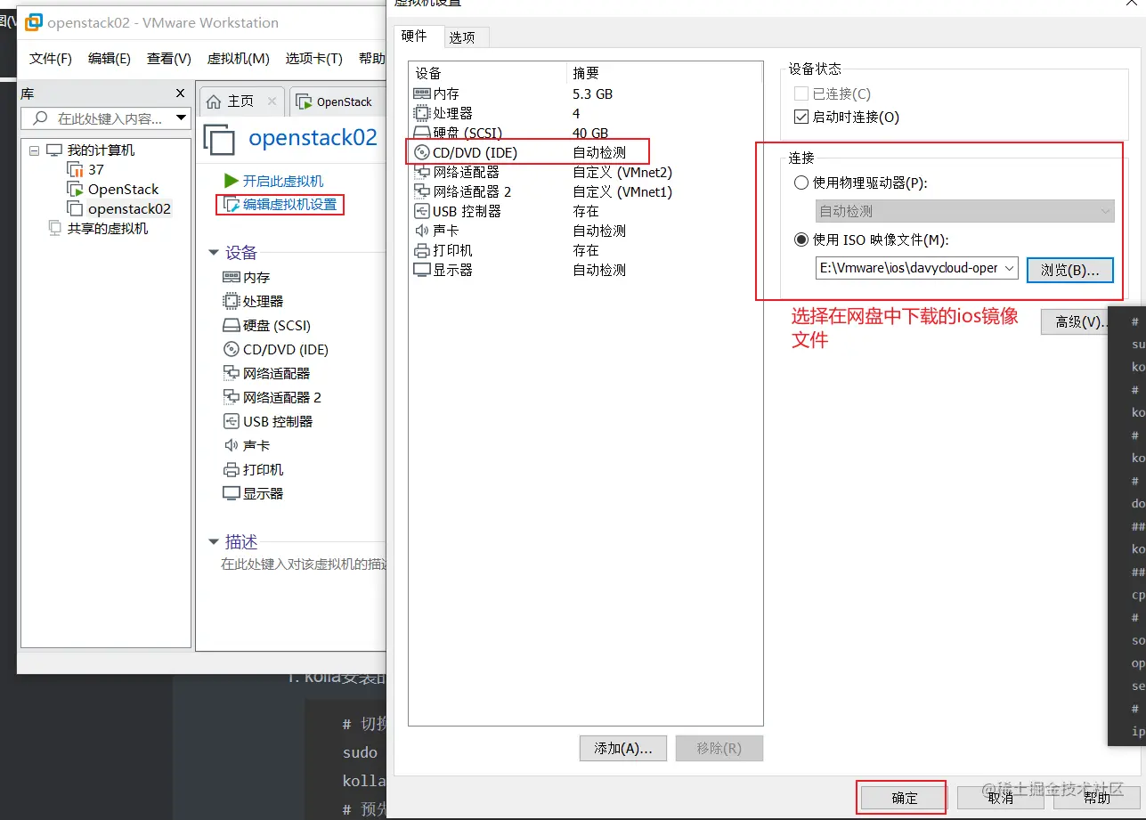Click the USB controller icon in main window
Image resolution: width=1146 pixels, height=820 pixels.
231,421
